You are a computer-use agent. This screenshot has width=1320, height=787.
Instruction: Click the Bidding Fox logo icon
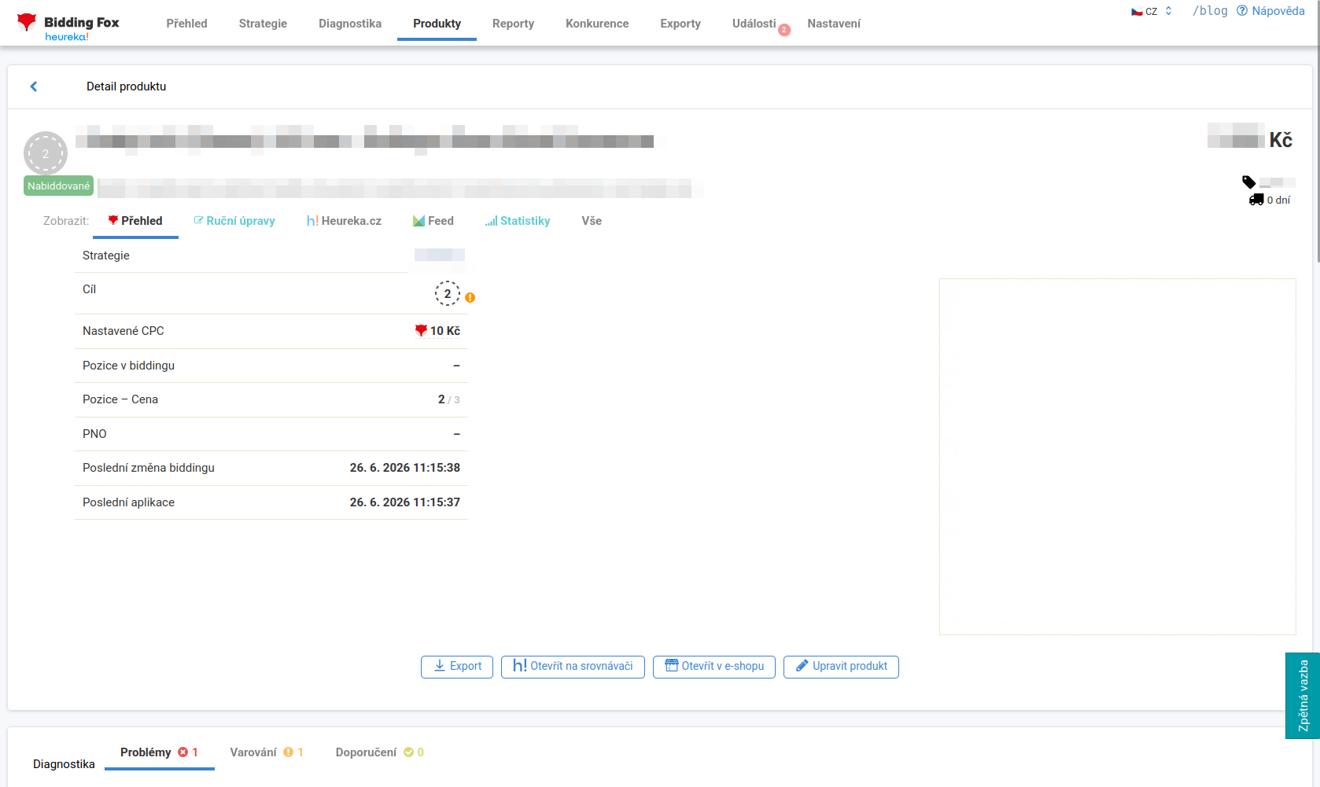click(x=27, y=22)
